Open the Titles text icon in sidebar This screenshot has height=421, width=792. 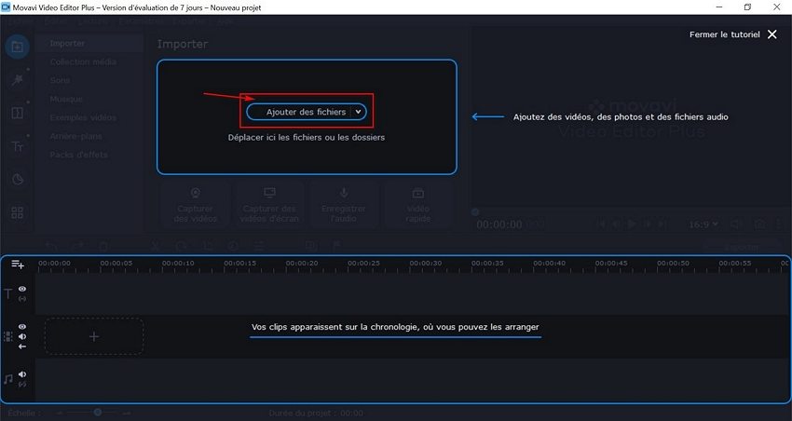tap(17, 146)
